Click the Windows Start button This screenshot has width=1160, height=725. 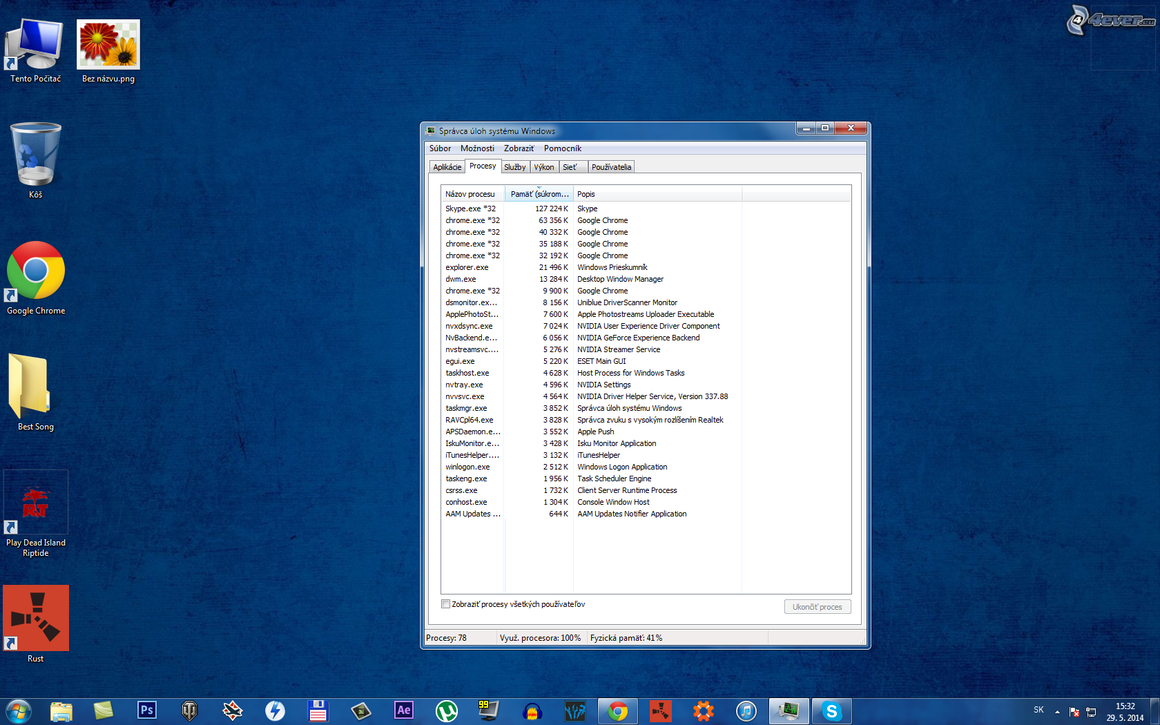19,710
